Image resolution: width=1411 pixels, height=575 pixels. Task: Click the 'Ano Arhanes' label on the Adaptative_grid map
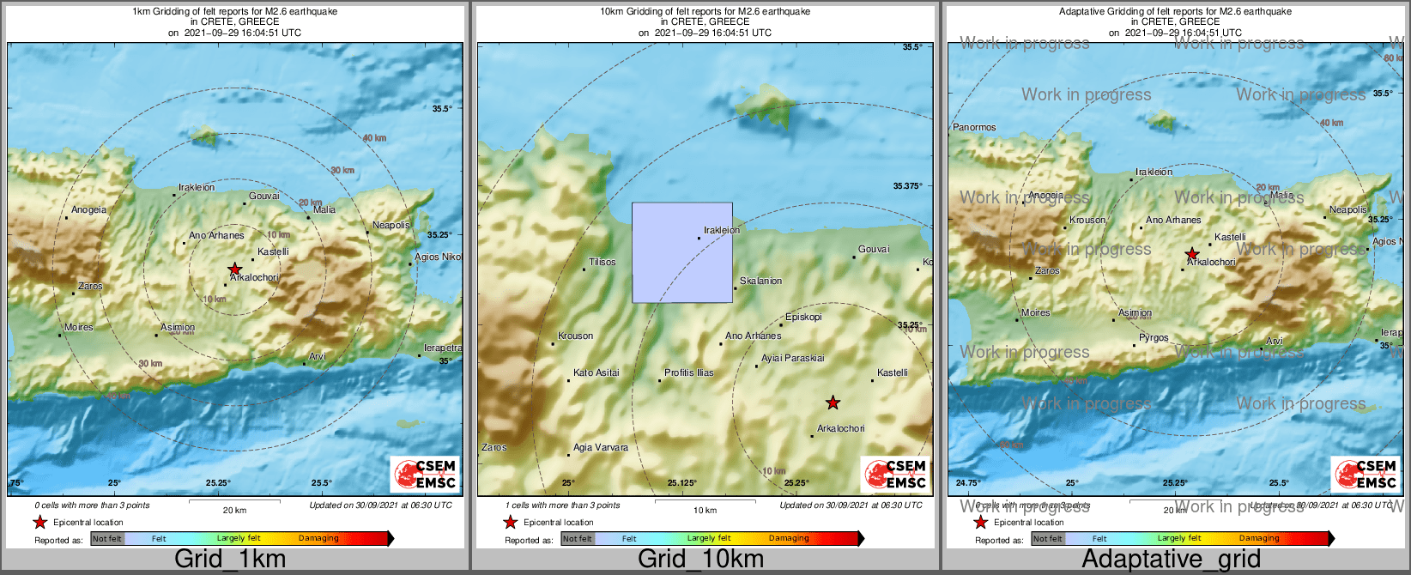(1173, 220)
